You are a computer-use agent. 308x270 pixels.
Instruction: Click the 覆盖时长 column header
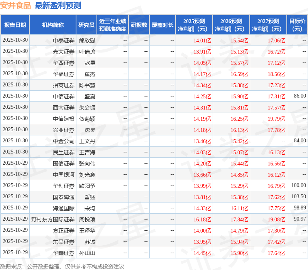[162, 25]
